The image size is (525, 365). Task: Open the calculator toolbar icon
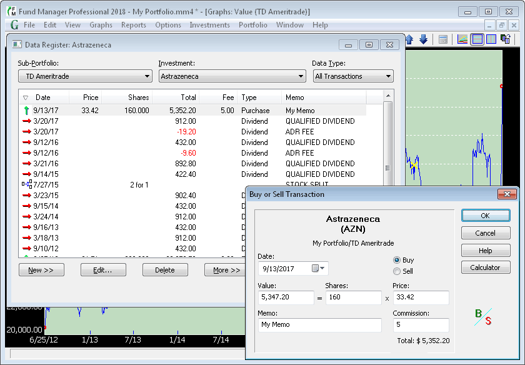point(443,39)
